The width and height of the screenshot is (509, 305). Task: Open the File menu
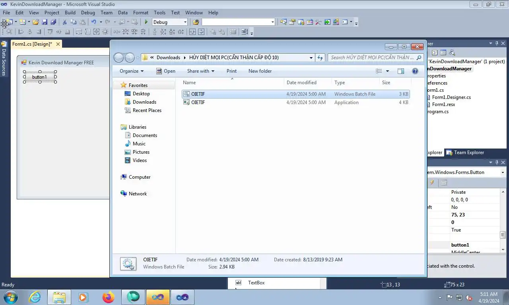[6, 13]
